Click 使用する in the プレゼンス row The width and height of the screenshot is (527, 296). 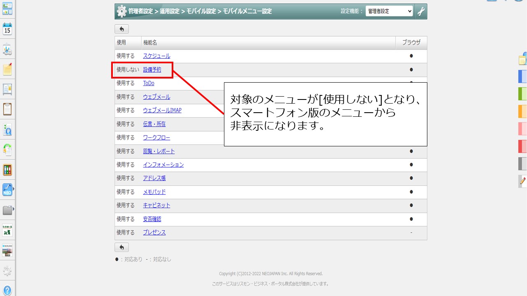(x=126, y=232)
